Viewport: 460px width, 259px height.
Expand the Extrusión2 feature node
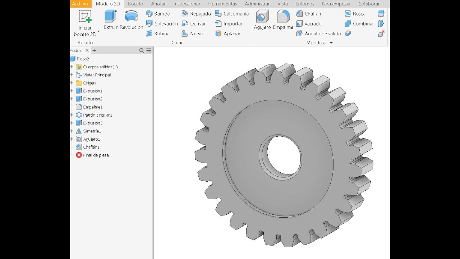[72, 99]
